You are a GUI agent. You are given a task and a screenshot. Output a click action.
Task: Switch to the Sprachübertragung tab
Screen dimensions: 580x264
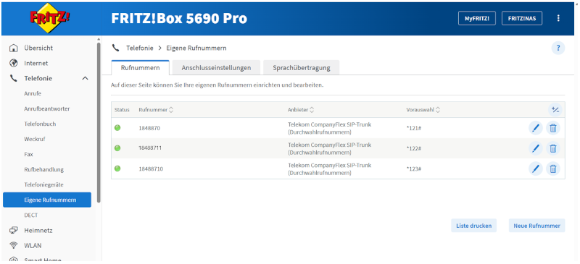tap(302, 68)
